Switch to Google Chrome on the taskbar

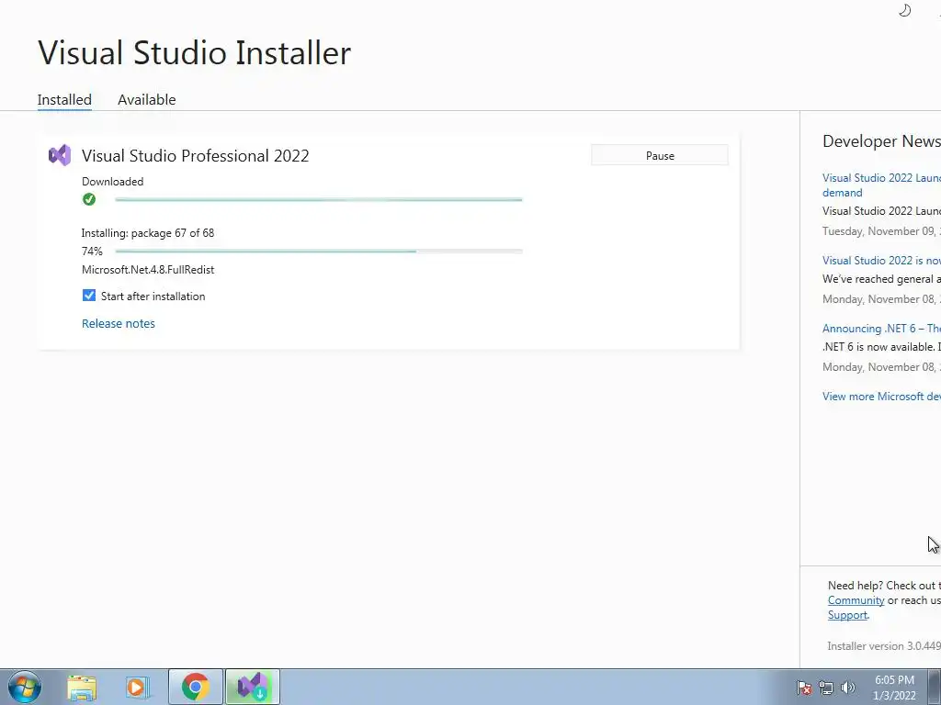click(x=196, y=687)
